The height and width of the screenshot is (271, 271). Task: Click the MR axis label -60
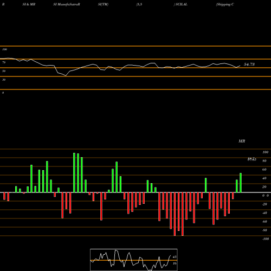click(x=264, y=222)
